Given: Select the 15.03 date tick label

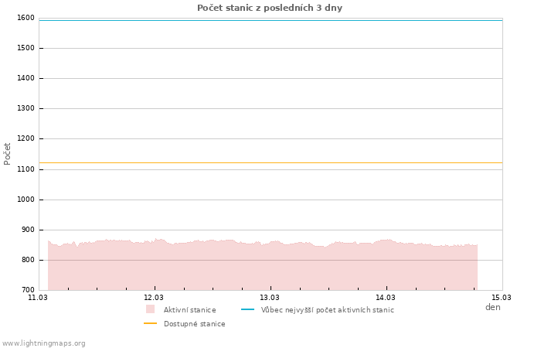Looking at the screenshot, I should [502, 297].
